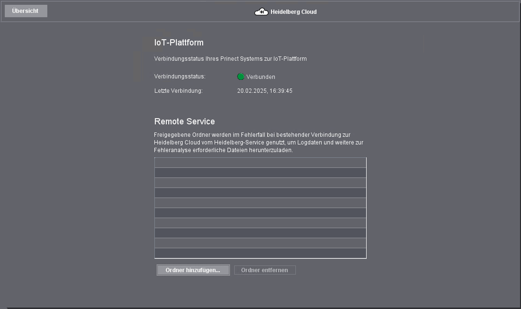Click the Prinect Systems connection description text
521x309 pixels.
click(230, 59)
